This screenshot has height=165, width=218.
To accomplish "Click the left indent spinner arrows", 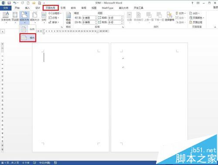I will [96, 18].
